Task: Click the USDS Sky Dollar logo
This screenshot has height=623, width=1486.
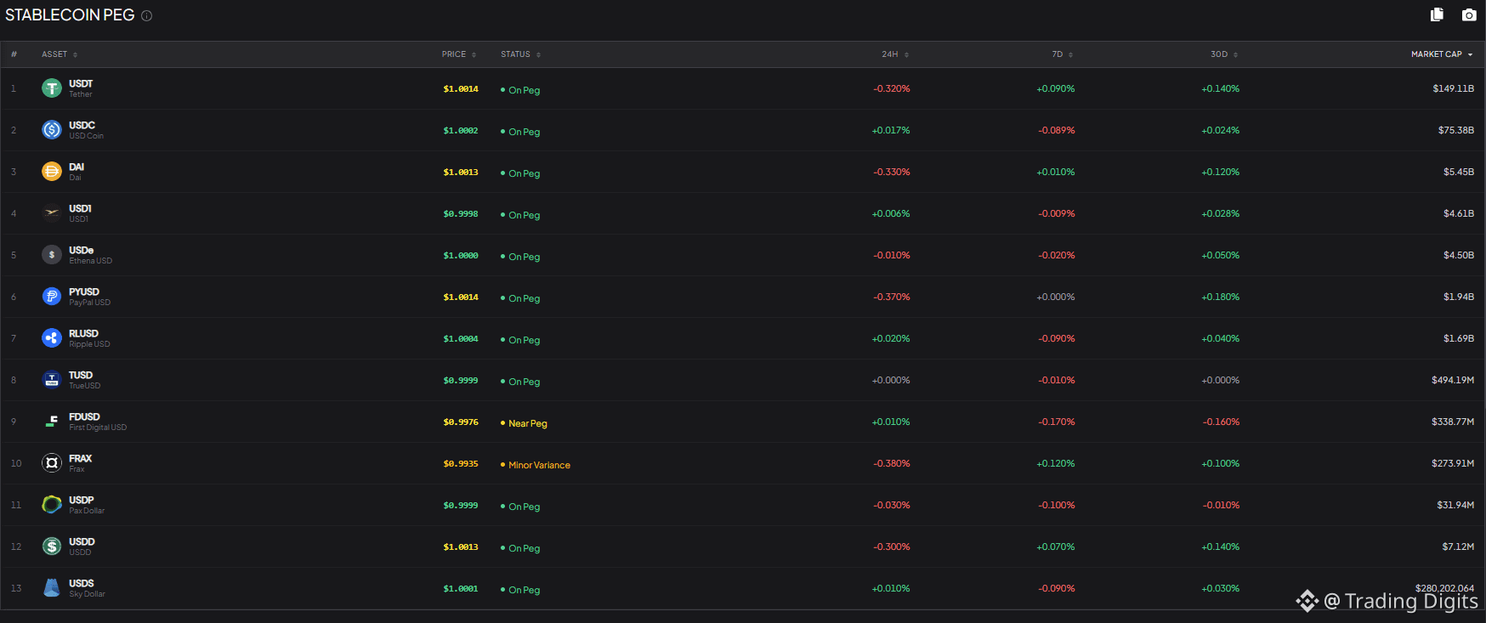Action: pyautogui.click(x=52, y=587)
